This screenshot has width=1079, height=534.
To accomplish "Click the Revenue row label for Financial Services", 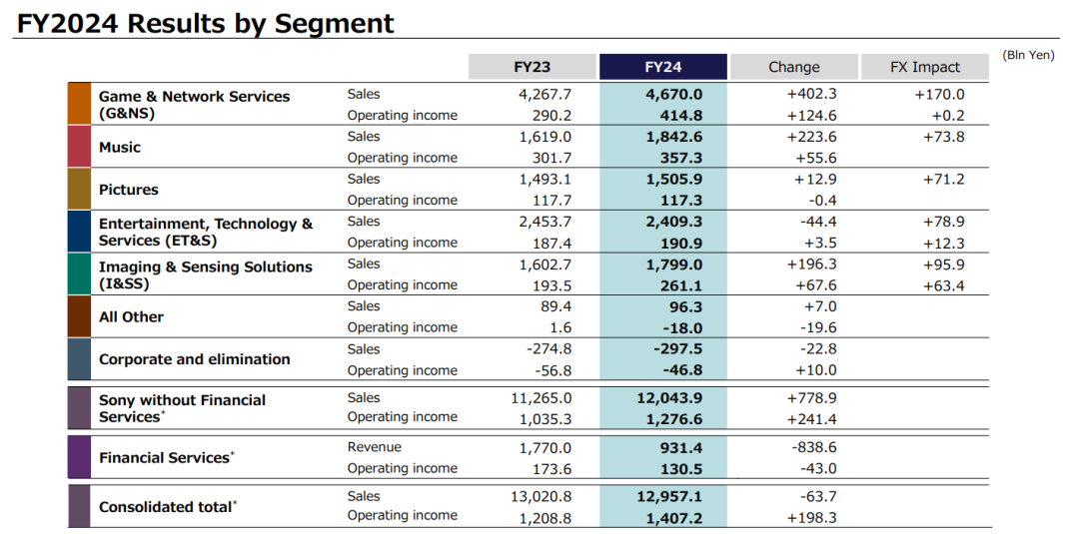I will tap(375, 447).
